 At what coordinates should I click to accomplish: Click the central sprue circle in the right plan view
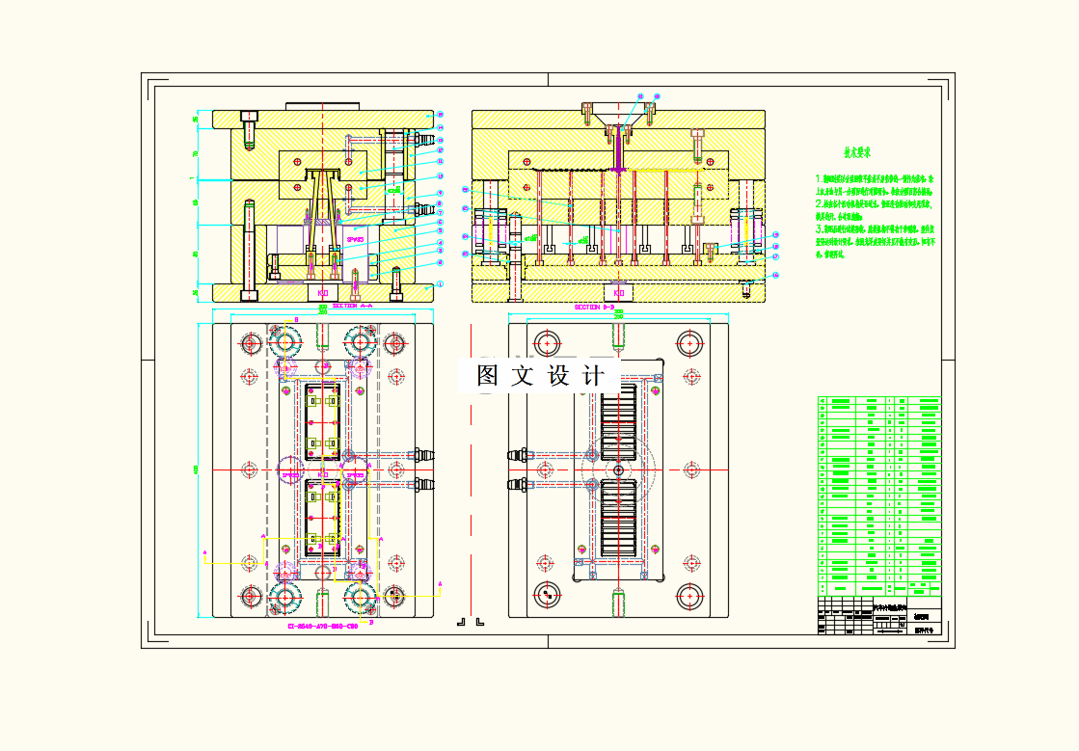[619, 470]
